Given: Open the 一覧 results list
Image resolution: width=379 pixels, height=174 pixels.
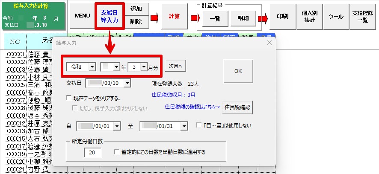Looking at the screenshot, I should (x=215, y=19).
